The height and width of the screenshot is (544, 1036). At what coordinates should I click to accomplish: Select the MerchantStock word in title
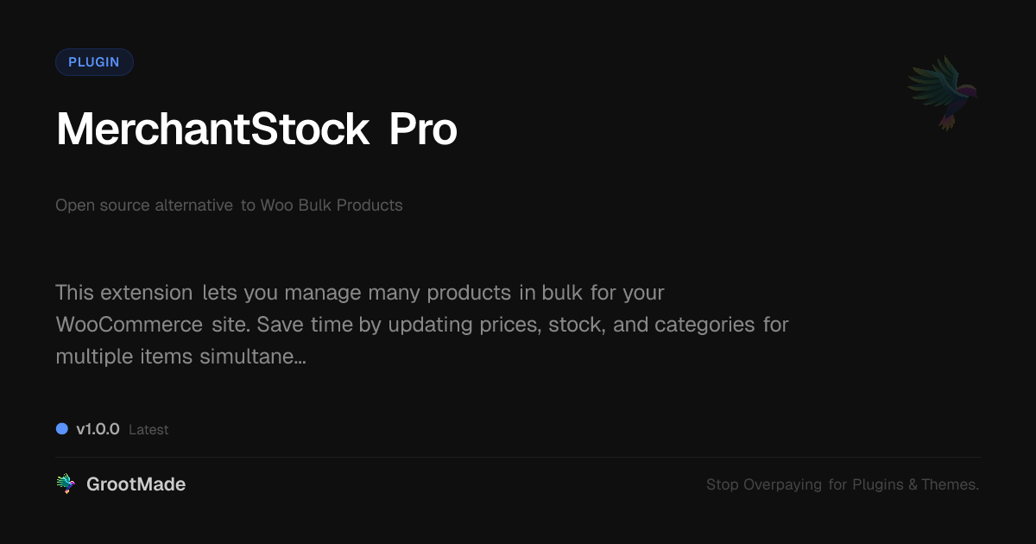tap(212, 130)
